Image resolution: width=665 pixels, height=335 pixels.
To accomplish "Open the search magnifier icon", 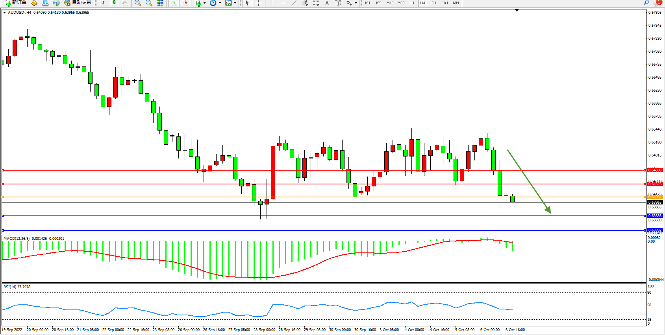I will pos(646,3).
